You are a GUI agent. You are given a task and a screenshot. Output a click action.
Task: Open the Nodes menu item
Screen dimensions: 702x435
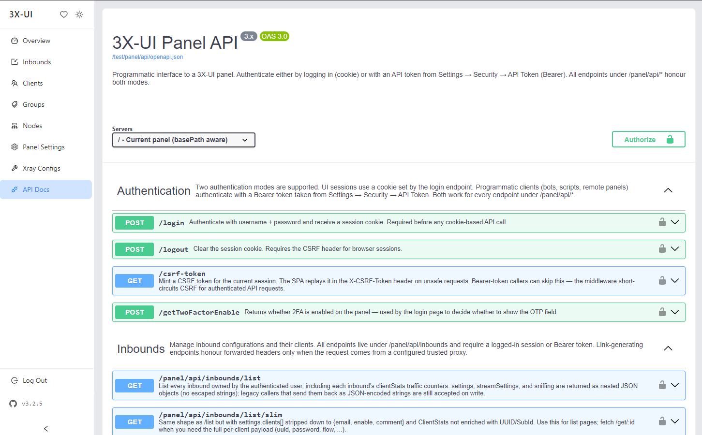[x=46, y=126]
